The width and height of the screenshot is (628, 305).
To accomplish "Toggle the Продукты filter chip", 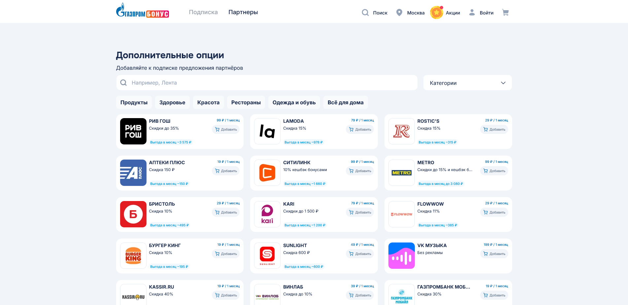I will [x=134, y=102].
